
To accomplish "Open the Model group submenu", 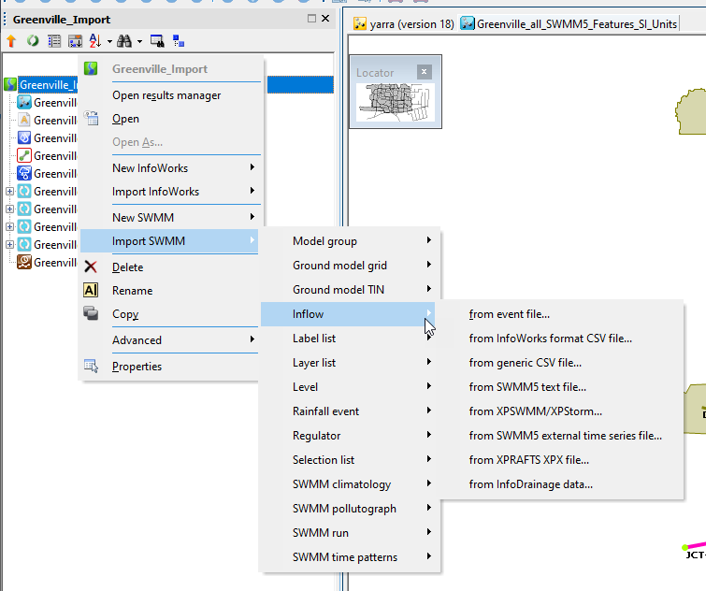I will (x=349, y=241).
